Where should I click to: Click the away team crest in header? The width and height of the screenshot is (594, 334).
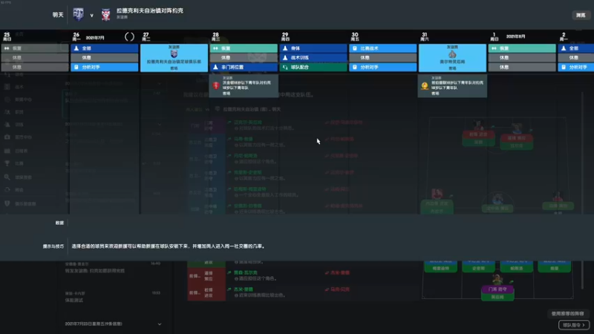[x=105, y=15]
